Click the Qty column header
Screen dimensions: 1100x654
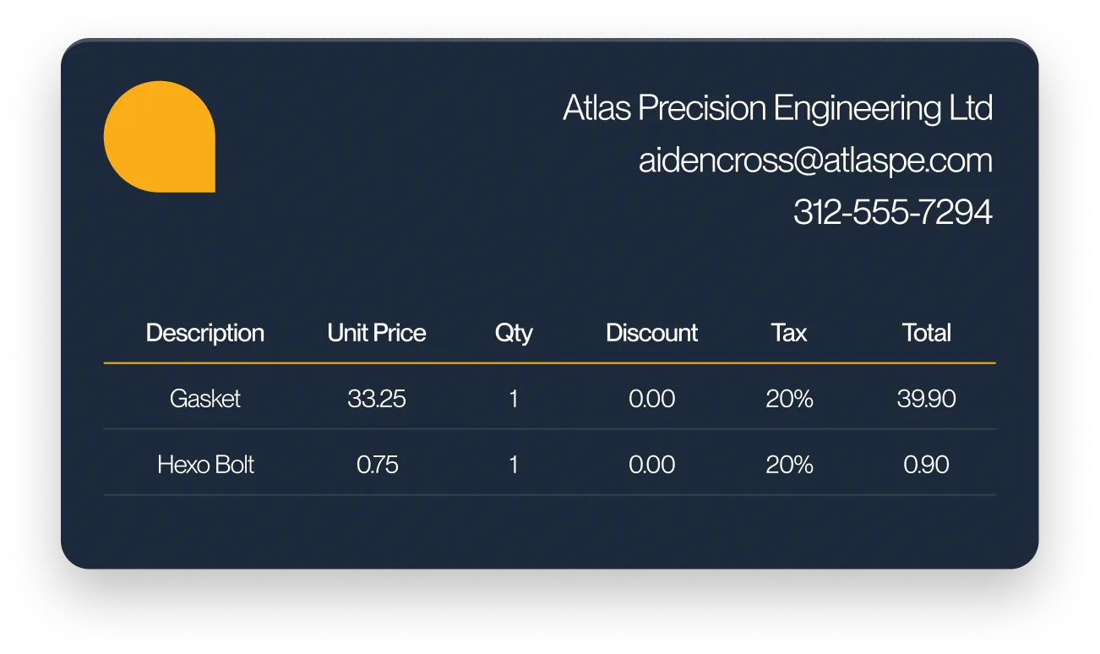point(514,333)
